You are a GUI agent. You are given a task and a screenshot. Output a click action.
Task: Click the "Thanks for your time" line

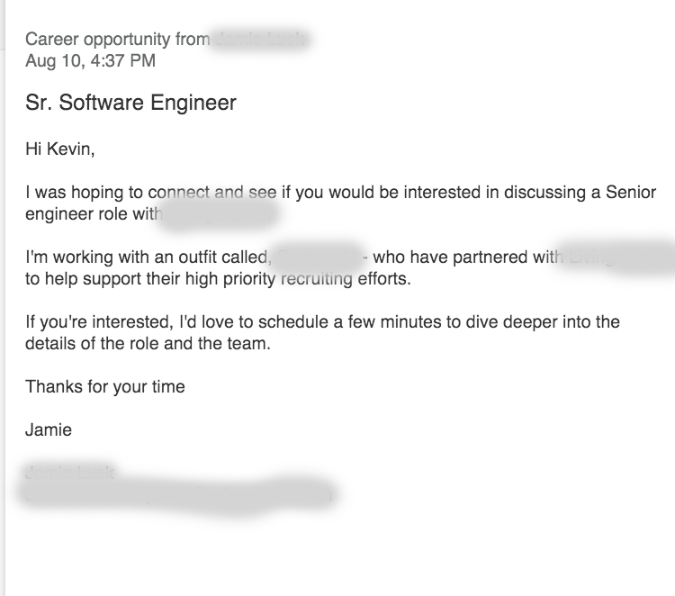pos(105,387)
